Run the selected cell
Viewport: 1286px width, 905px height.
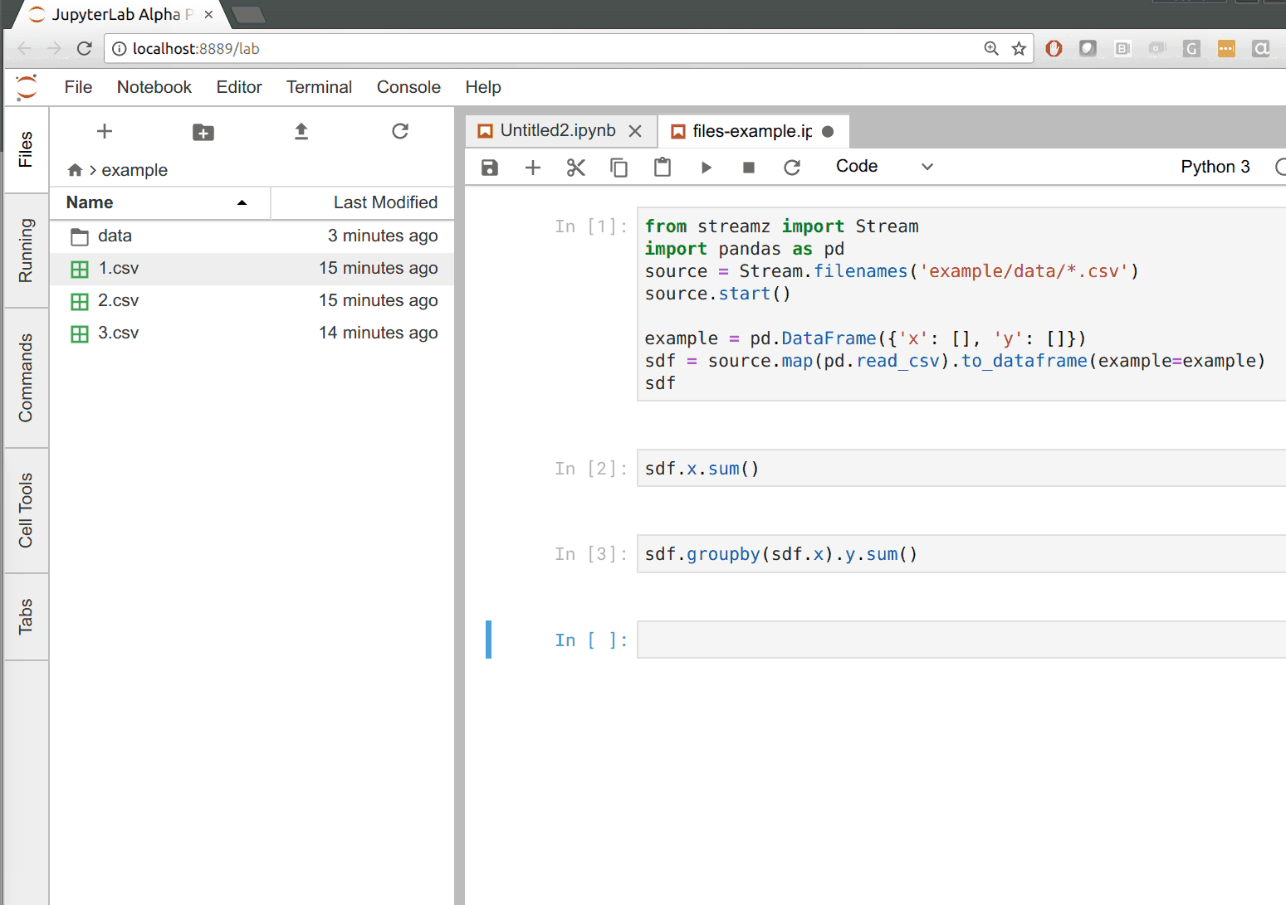pyautogui.click(x=706, y=168)
